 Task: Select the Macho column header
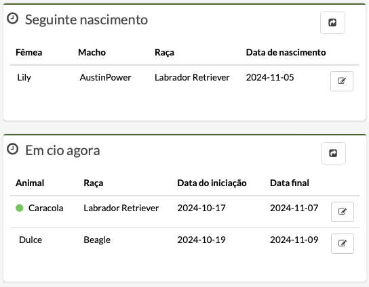pos(92,52)
